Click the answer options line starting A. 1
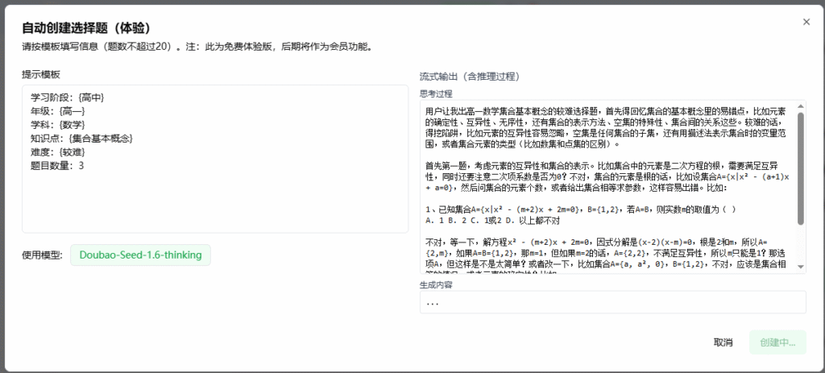 tap(491, 221)
